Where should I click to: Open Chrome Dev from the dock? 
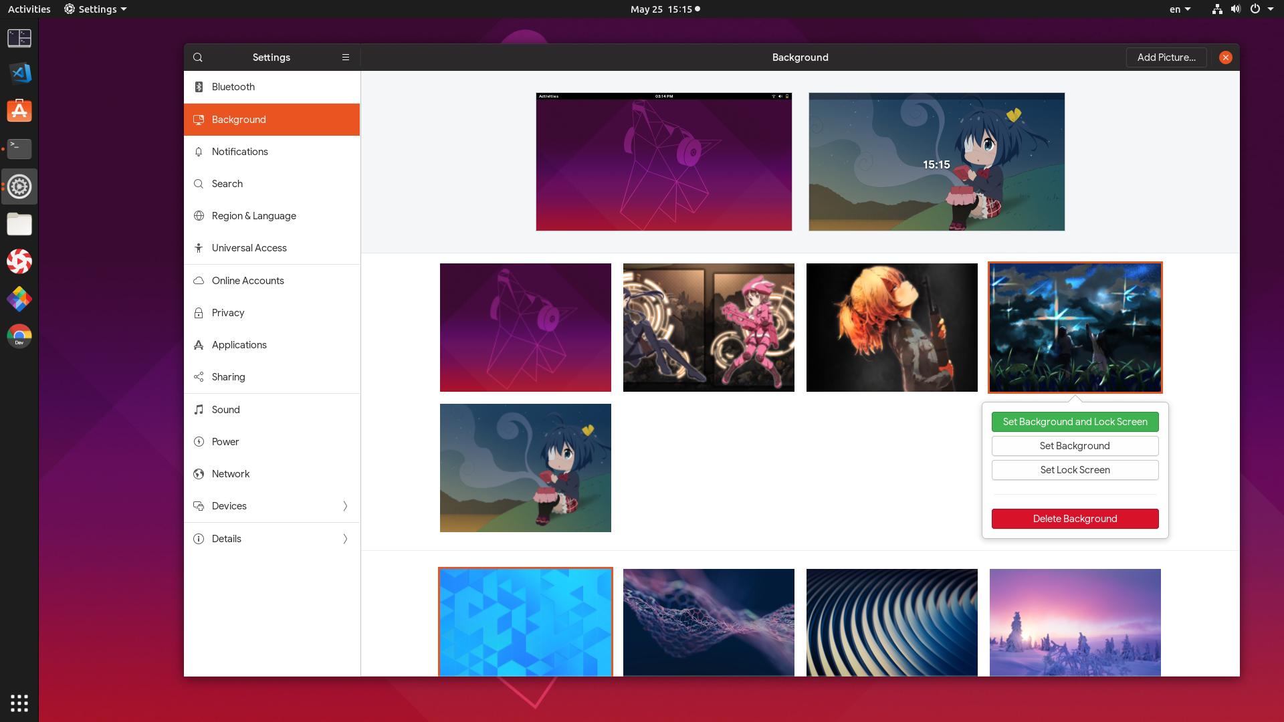19,336
